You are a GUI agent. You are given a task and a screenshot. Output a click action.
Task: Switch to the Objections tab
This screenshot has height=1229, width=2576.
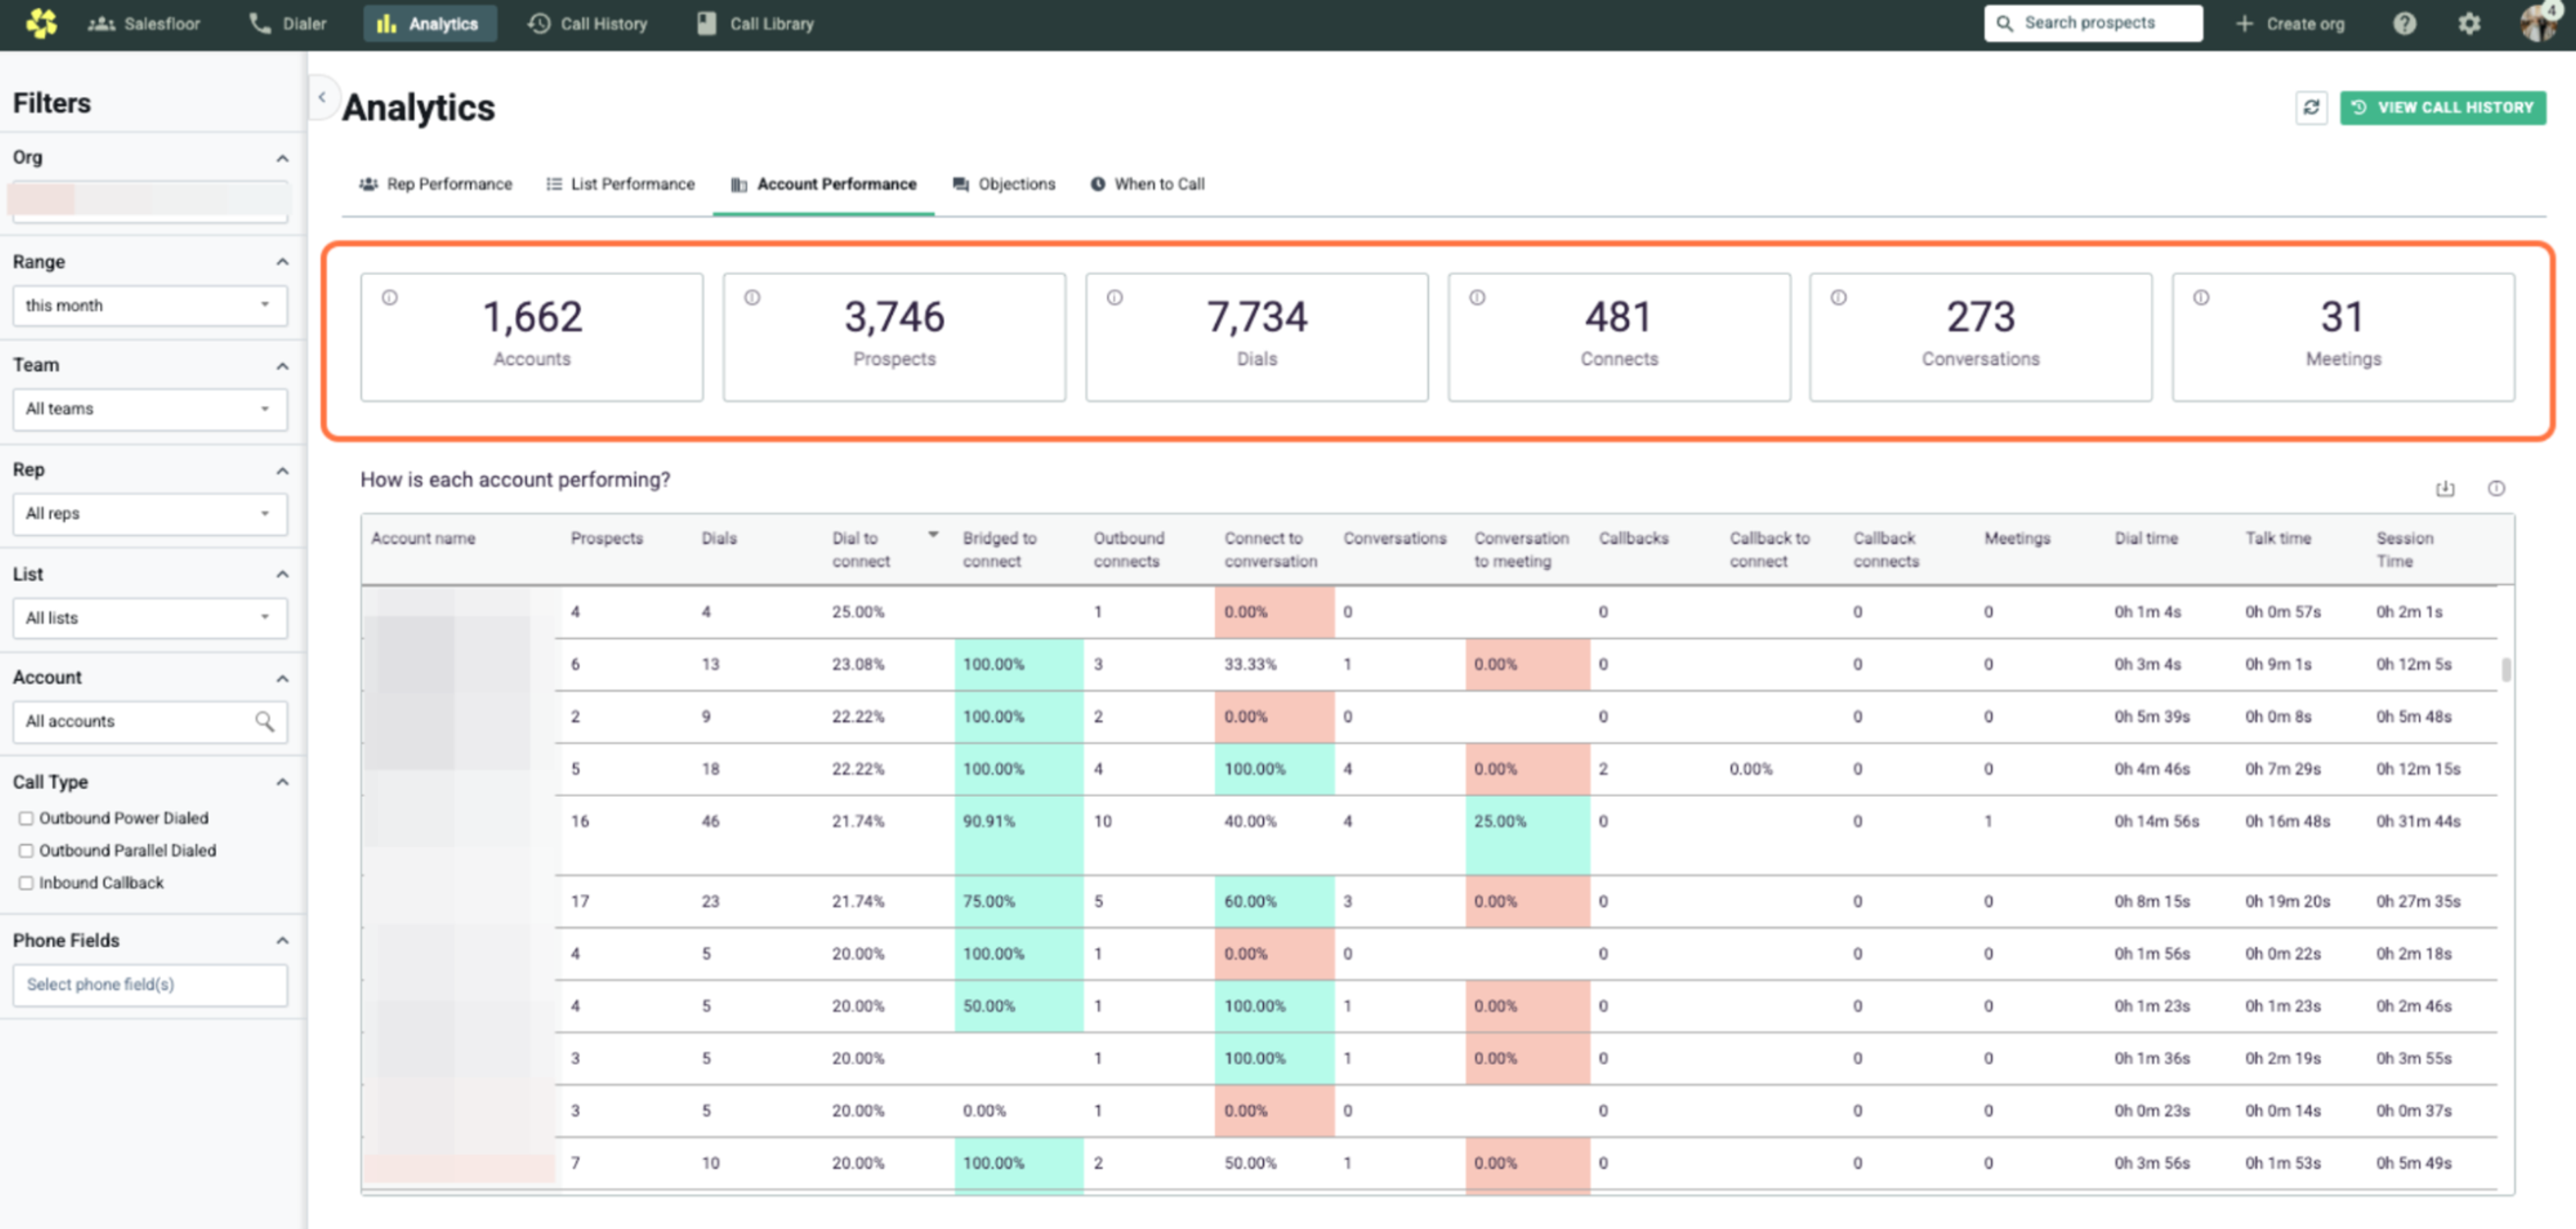(x=1004, y=184)
